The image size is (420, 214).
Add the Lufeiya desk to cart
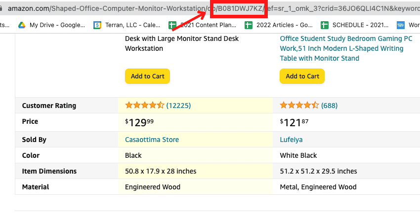pos(302,76)
